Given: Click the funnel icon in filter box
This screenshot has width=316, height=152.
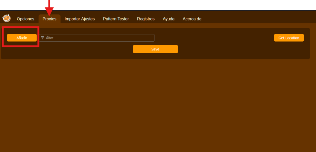Looking at the screenshot, I should pos(43,38).
